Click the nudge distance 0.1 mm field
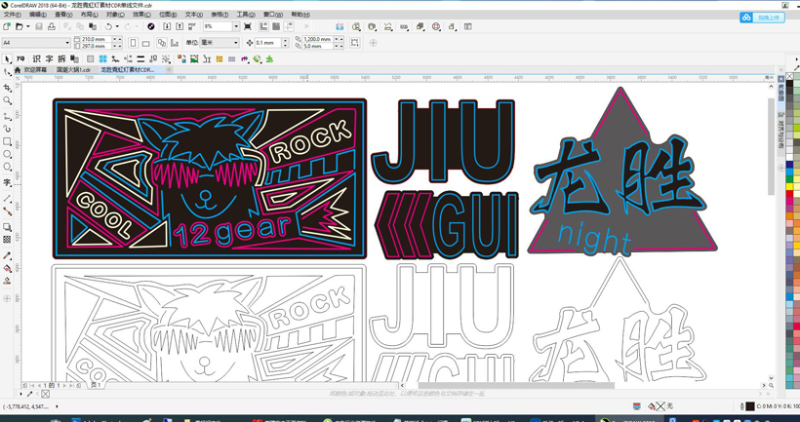 [267, 43]
